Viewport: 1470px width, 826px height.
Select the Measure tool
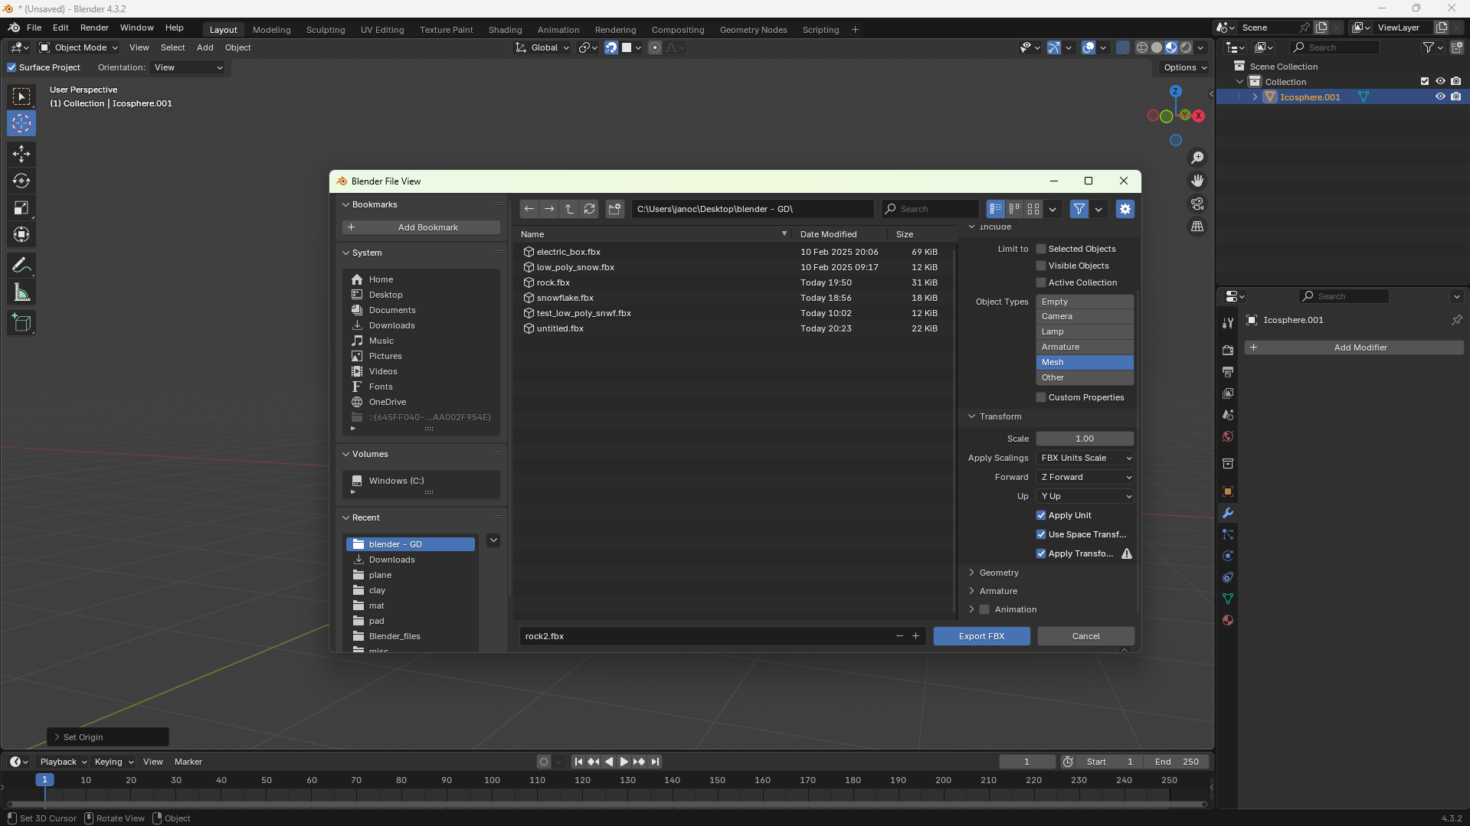pos(21,292)
